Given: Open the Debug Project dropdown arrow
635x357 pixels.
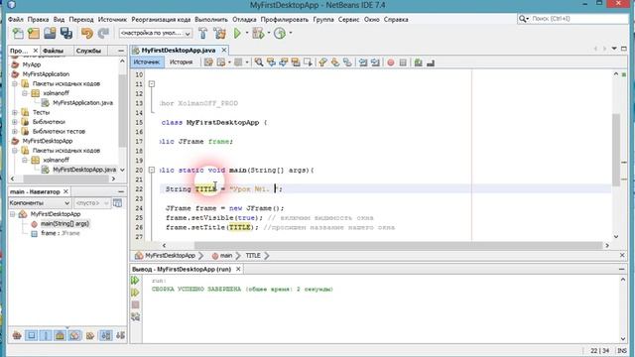Looking at the screenshot, I should (268, 33).
